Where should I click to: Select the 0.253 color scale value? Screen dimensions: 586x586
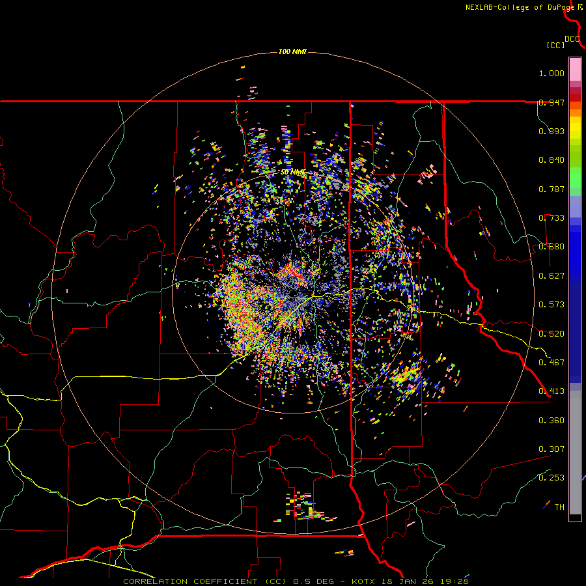551,478
